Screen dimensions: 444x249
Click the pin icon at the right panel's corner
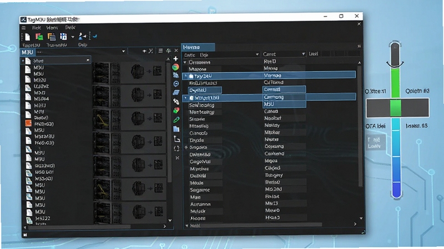click(x=359, y=46)
